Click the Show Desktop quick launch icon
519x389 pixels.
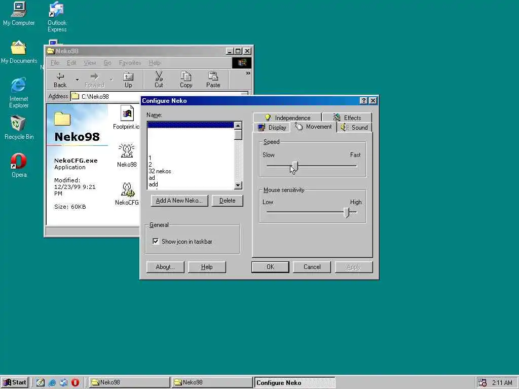click(41, 382)
